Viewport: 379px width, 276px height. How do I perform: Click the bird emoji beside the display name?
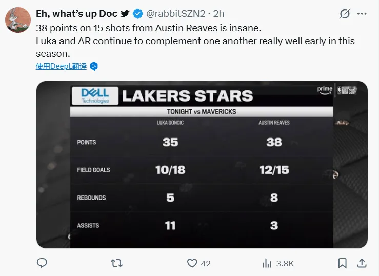[125, 14]
